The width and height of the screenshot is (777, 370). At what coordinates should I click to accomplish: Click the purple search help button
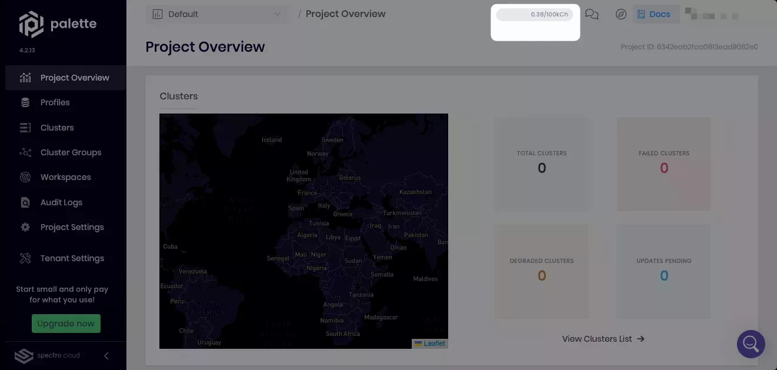[x=751, y=344]
